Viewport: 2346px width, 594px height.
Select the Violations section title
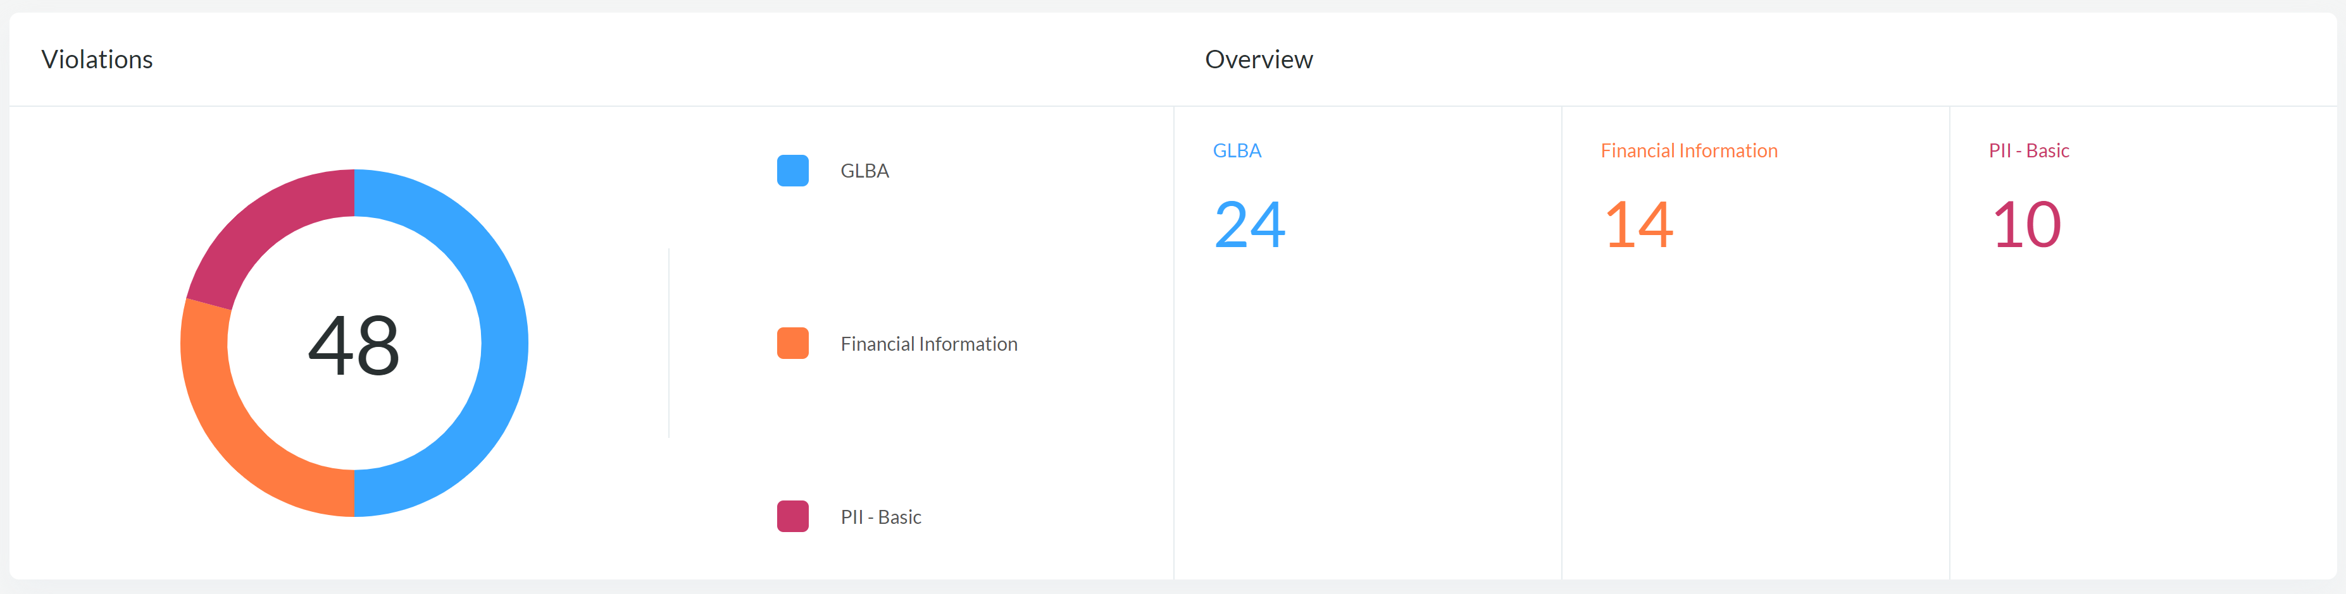(97, 59)
